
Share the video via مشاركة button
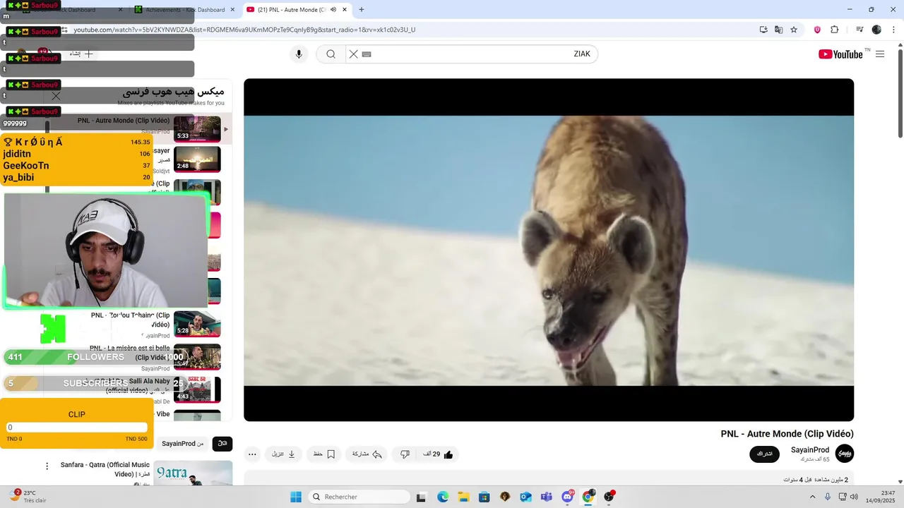367,454
